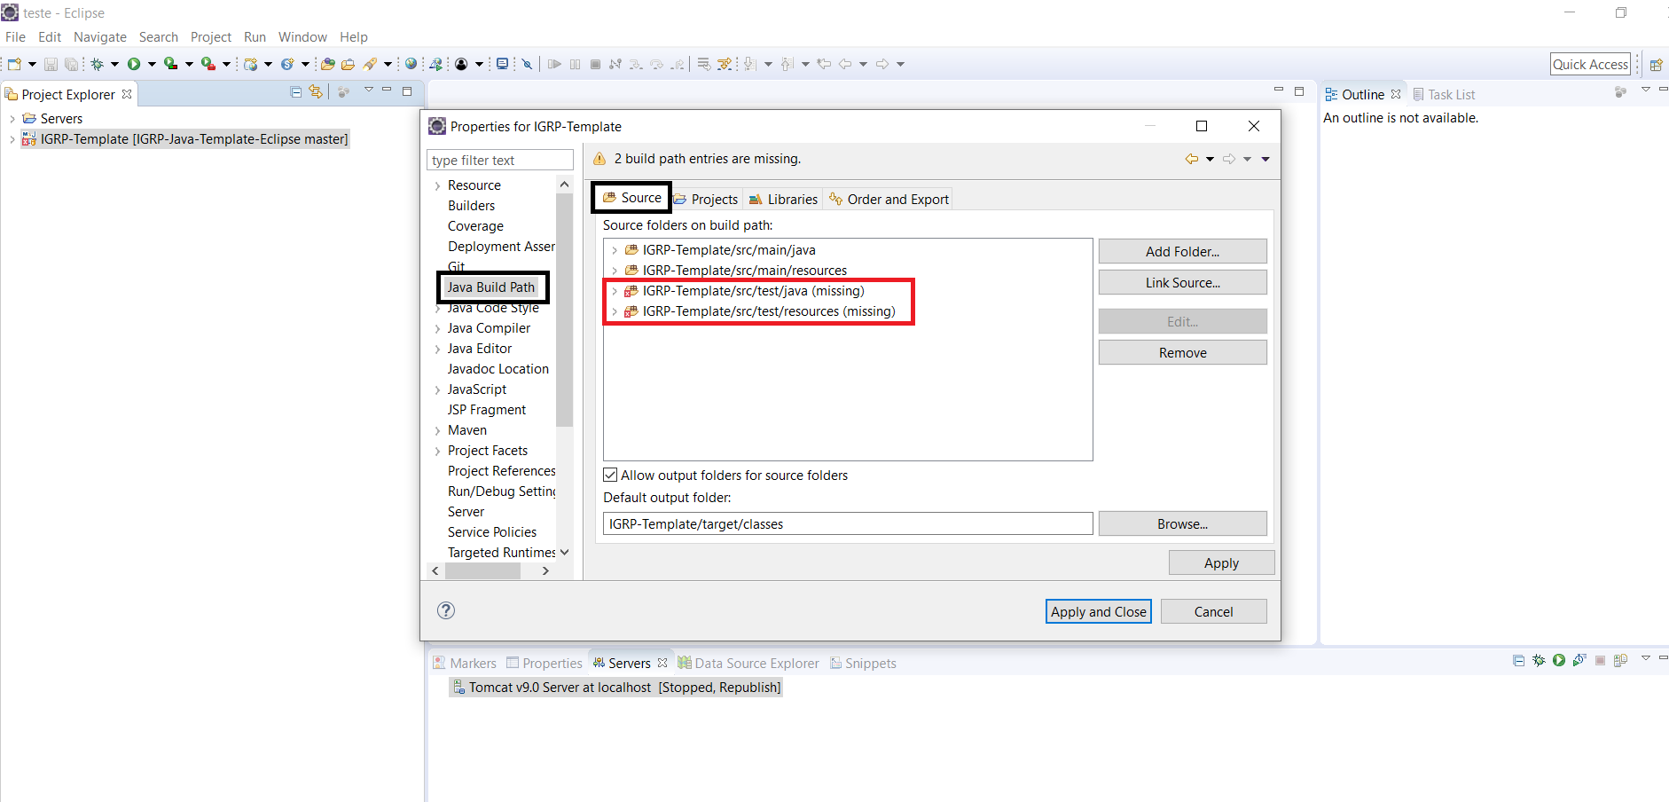Click the Save toolbar icon
1669x802 pixels.
[x=51, y=64]
